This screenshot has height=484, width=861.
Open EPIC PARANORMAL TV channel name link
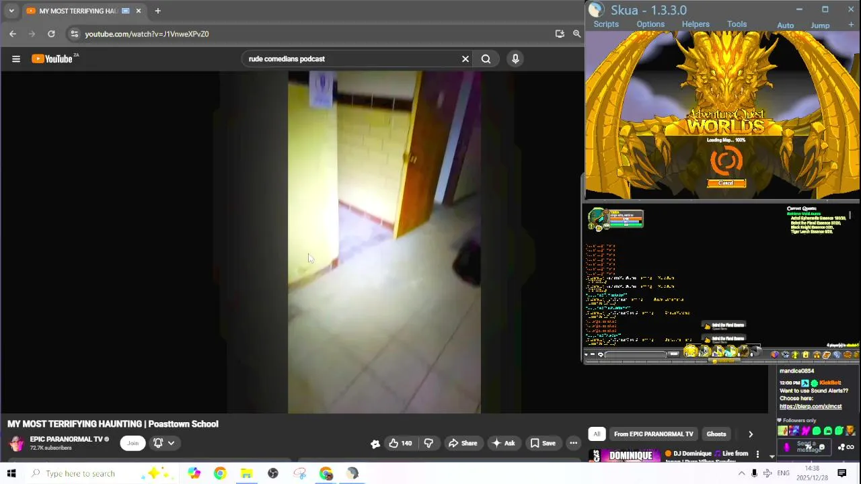66,439
